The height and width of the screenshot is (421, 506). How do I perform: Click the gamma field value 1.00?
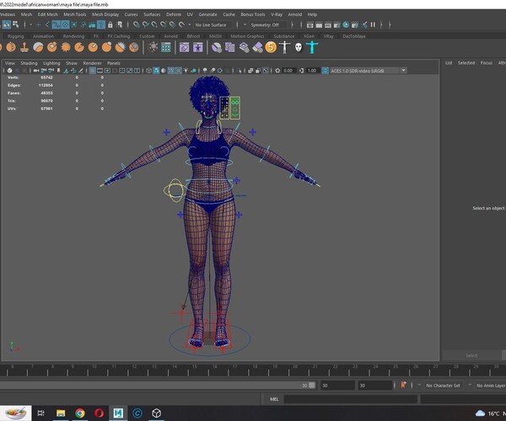[x=311, y=71]
